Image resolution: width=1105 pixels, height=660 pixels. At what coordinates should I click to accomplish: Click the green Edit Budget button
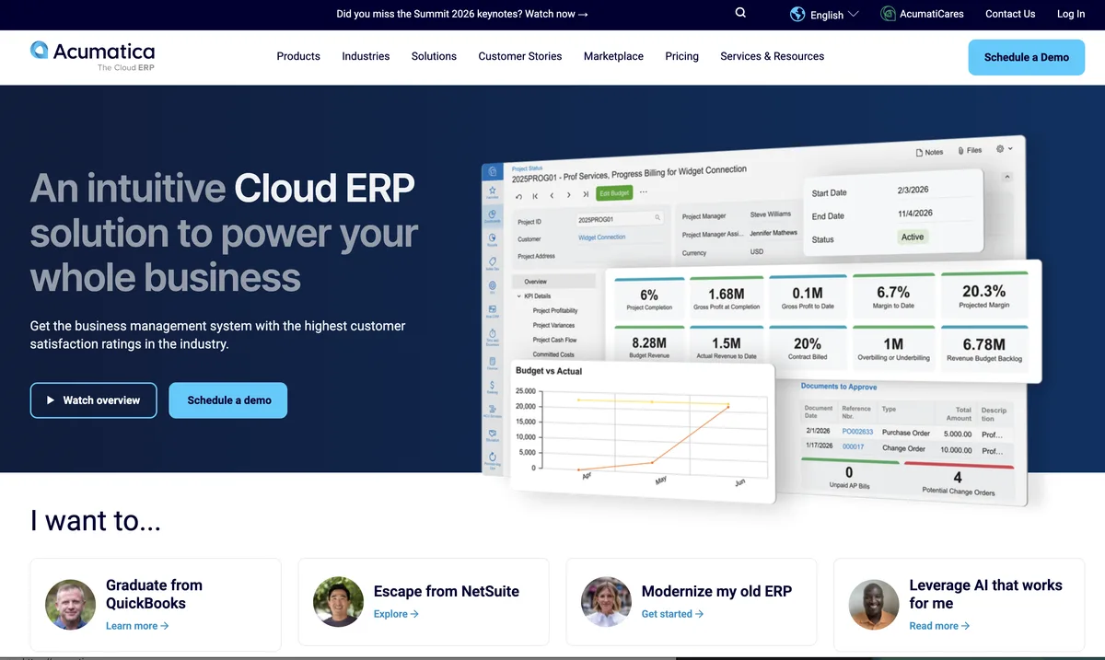coord(614,193)
